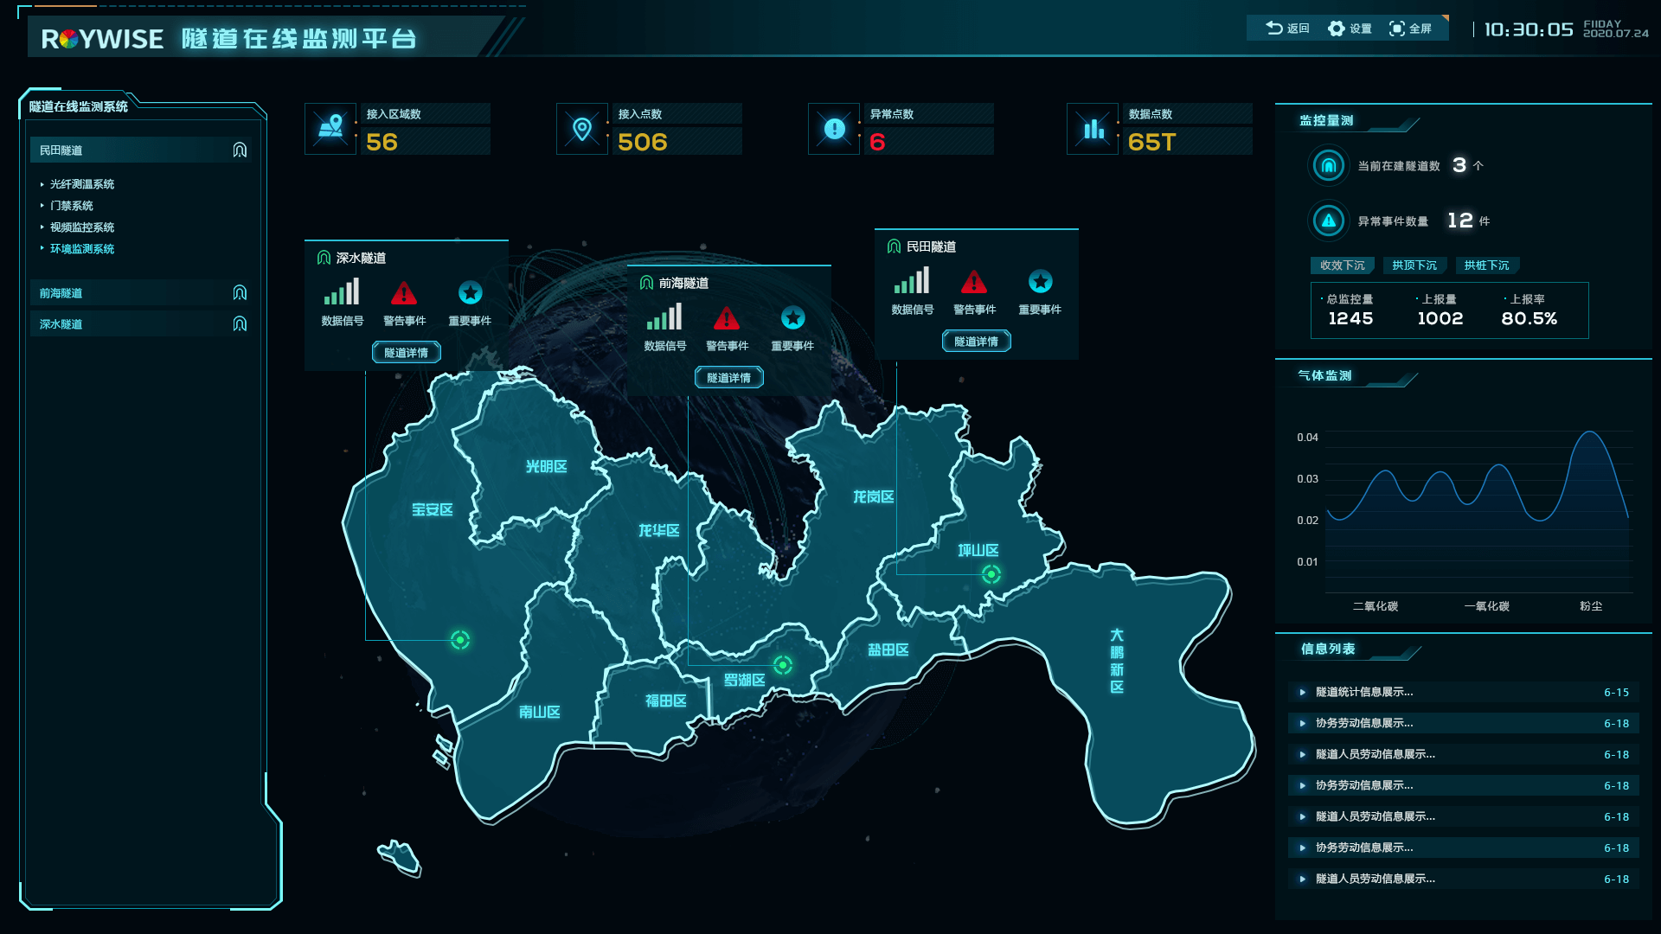Expand the 光纤测温系统 tree item
This screenshot has width=1661, height=934.
pyautogui.click(x=81, y=184)
